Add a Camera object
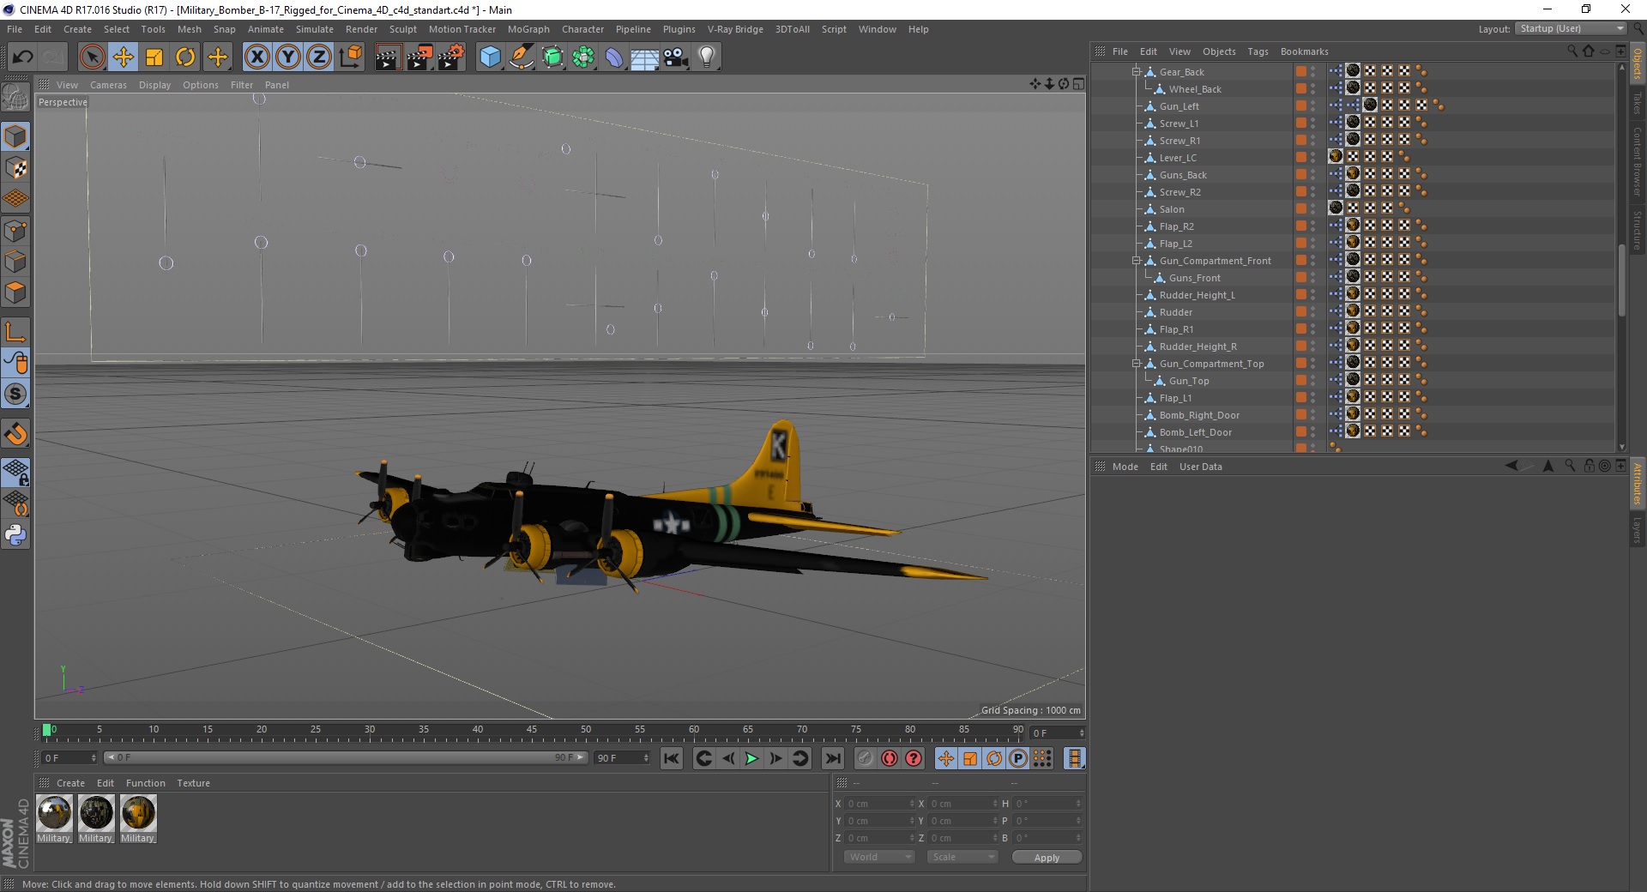The image size is (1647, 892). point(676,57)
